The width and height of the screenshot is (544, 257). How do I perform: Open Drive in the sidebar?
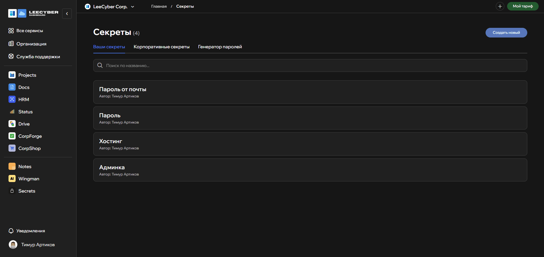click(24, 124)
